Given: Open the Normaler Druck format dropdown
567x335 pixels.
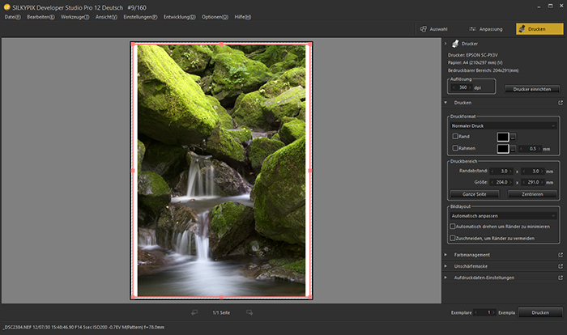Looking at the screenshot, I should click(503, 125).
